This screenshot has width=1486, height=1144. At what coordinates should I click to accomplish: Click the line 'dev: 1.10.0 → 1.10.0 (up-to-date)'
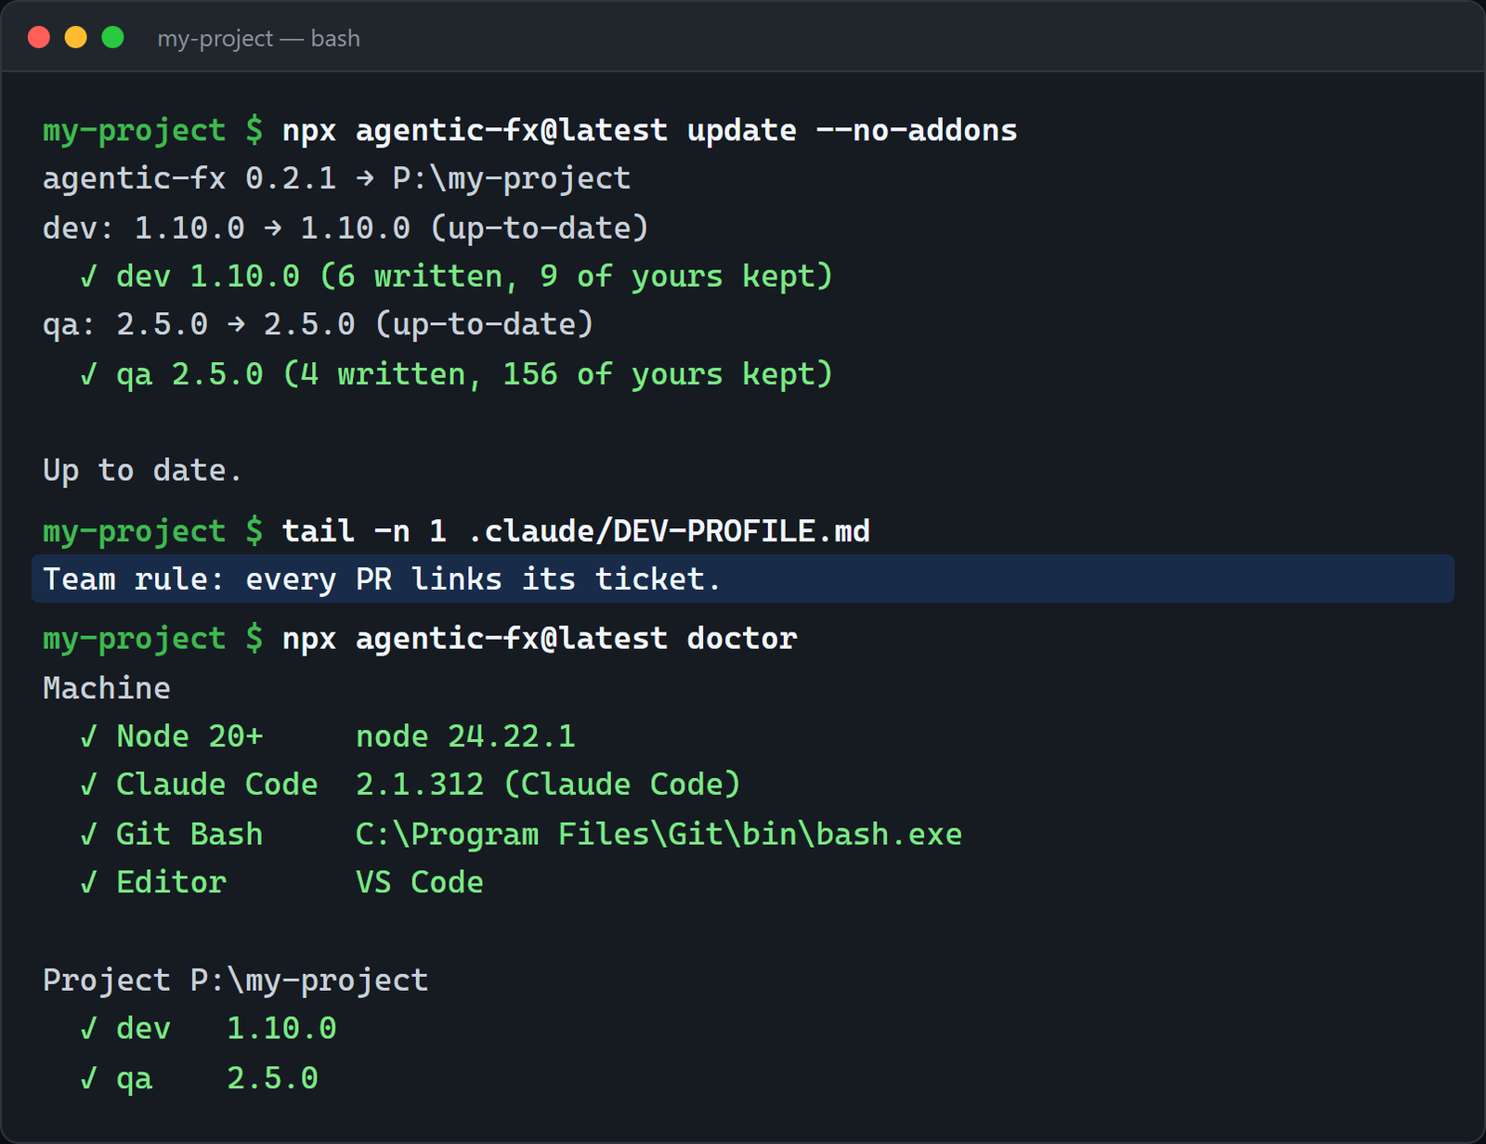(x=345, y=227)
